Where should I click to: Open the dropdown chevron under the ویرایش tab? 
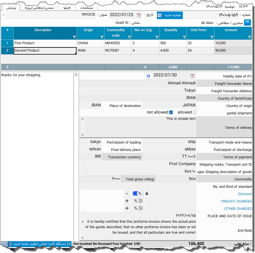(3, 15)
